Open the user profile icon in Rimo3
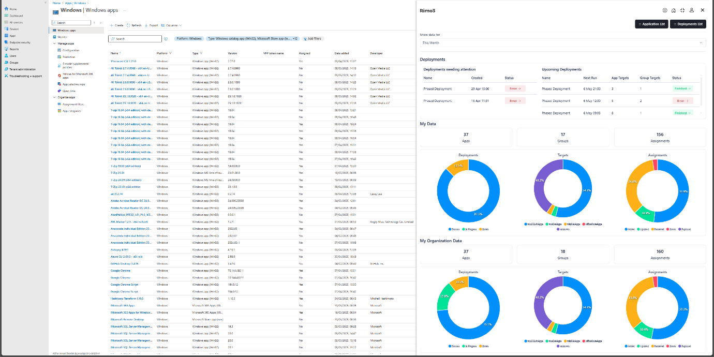This screenshot has width=714, height=357. coord(692,10)
